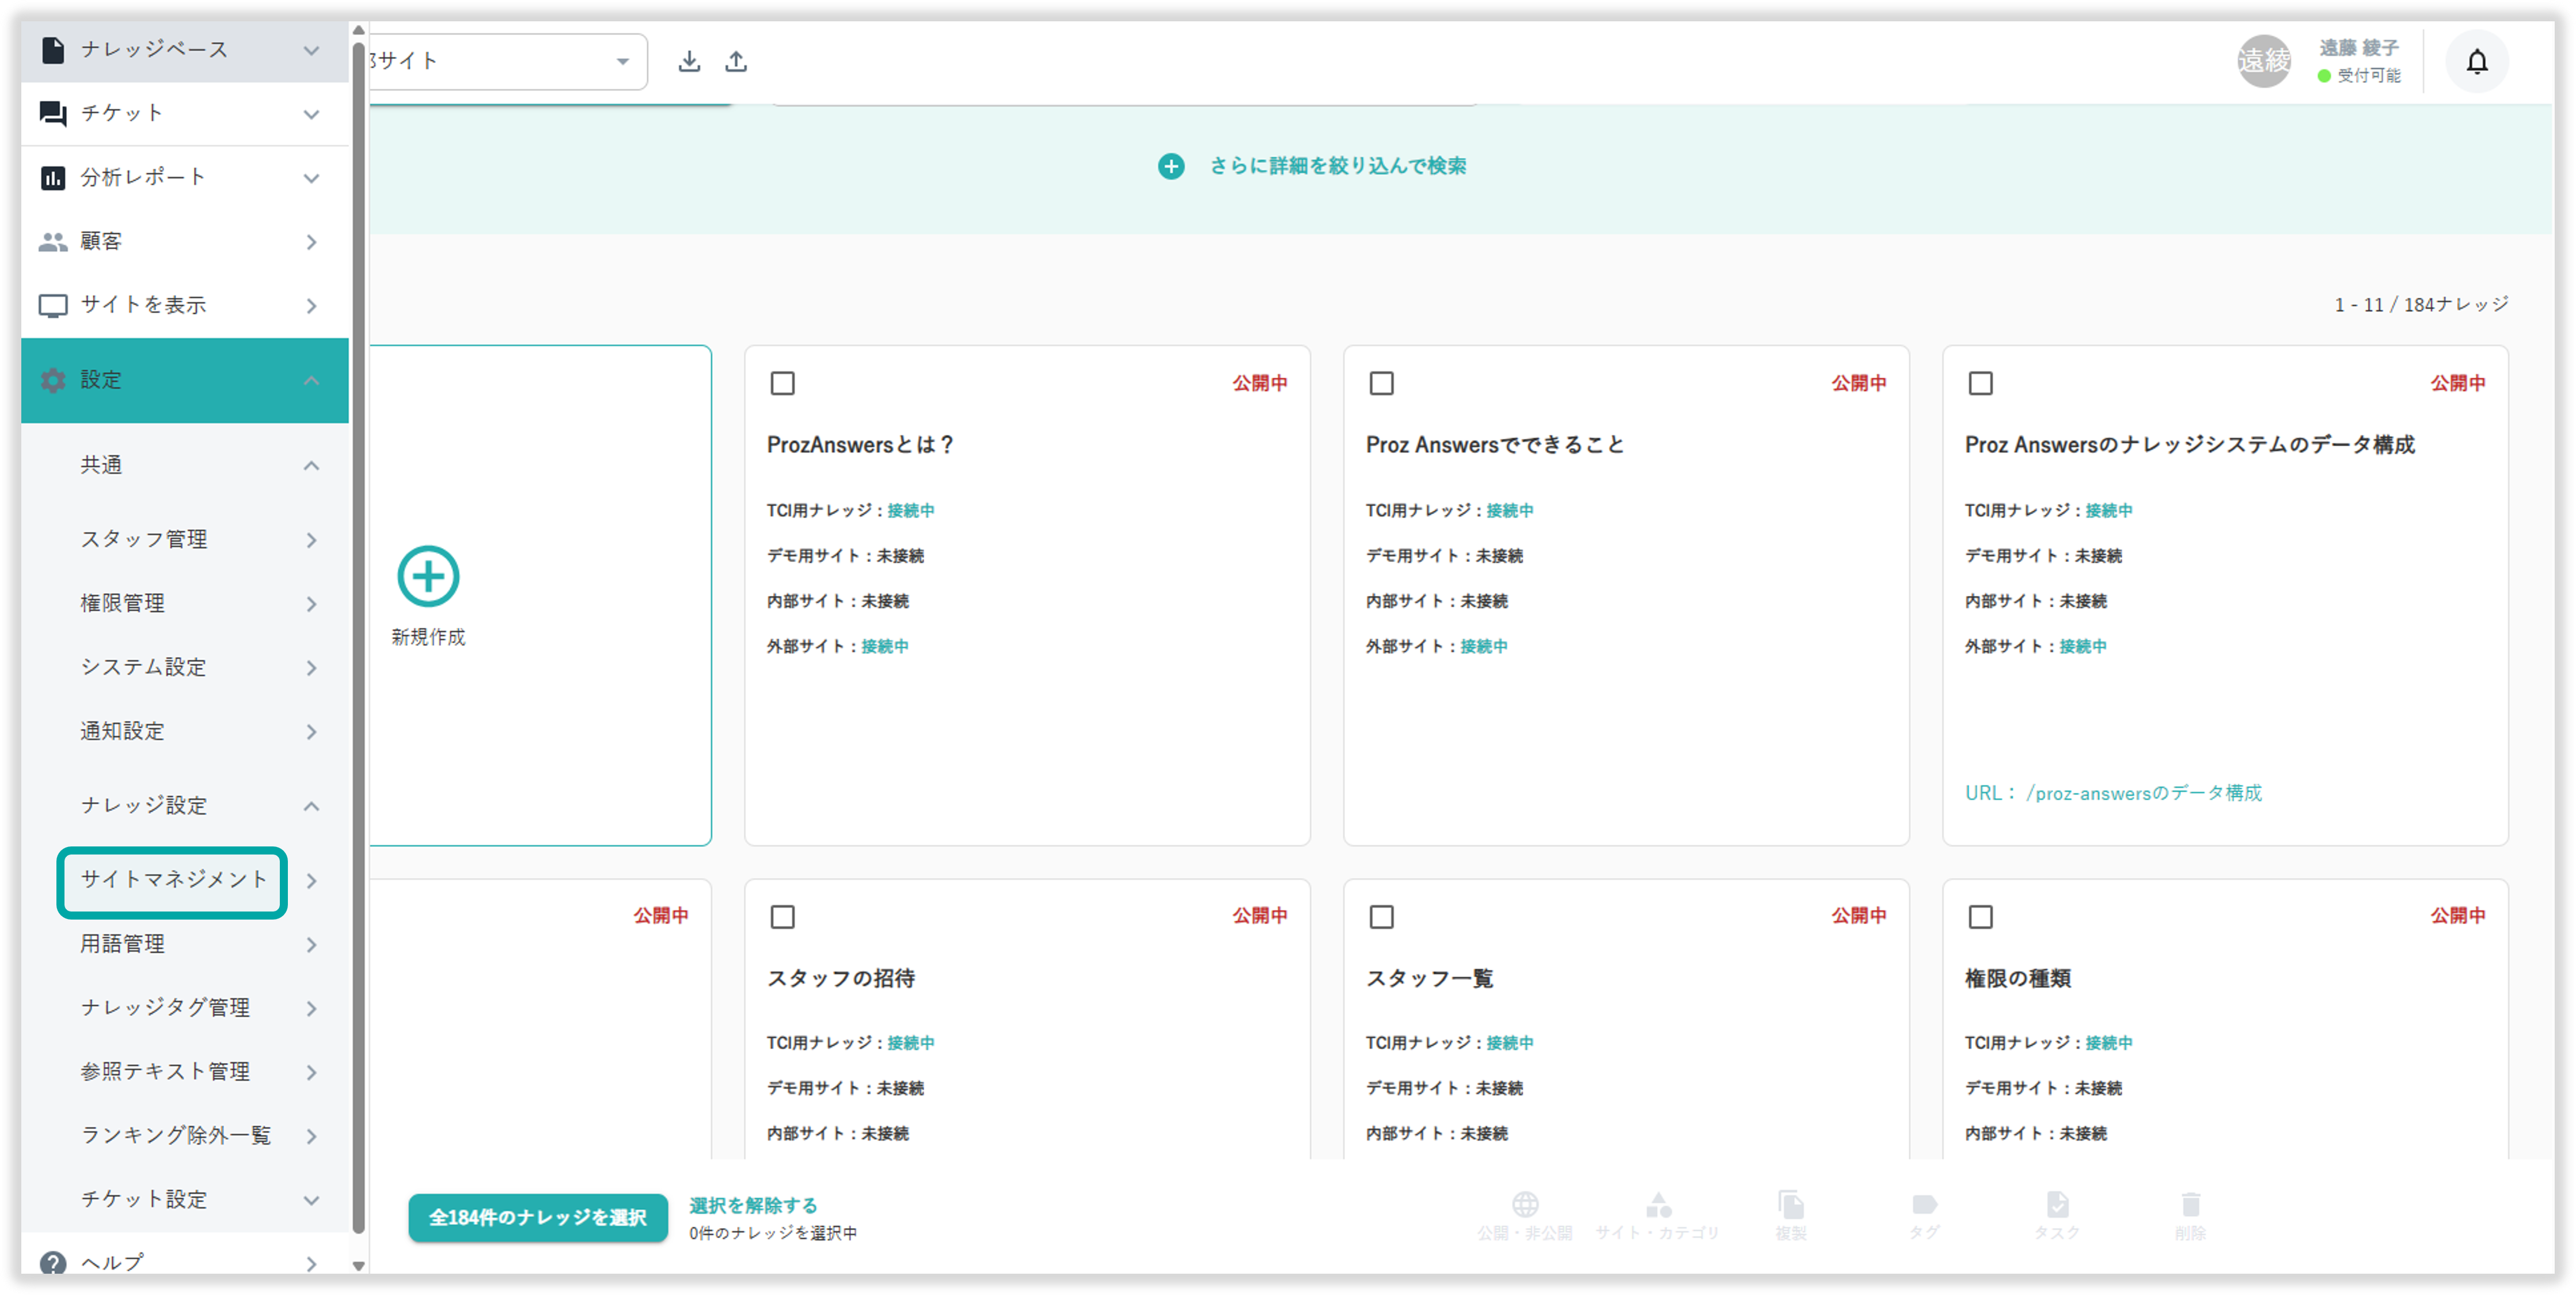Click the 顧客 people icon in sidebar
Screen dimensions: 2576x1295
pos(53,240)
